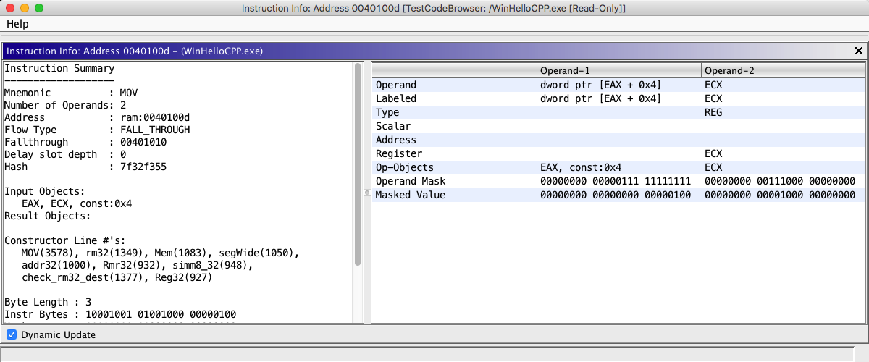Toggle the Dynamic Update checkbox
The image size is (869, 362).
12,334
